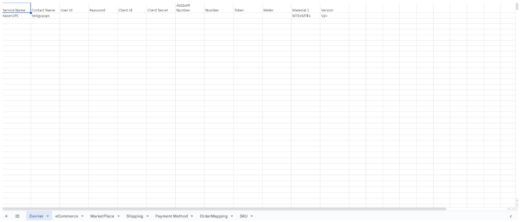Viewport: 520px width, 222px height.
Task: Open the MarketPlace tab dropdown arrow
Action: (x=119, y=216)
